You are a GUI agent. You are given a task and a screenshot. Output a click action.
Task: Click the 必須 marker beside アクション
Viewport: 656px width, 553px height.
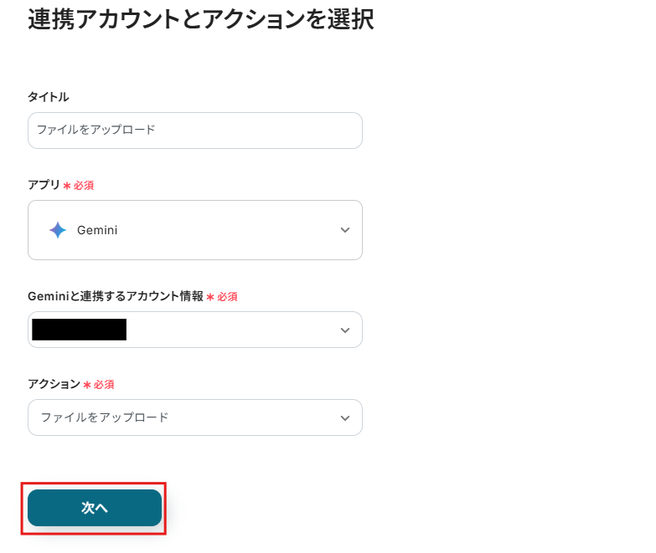[104, 385]
